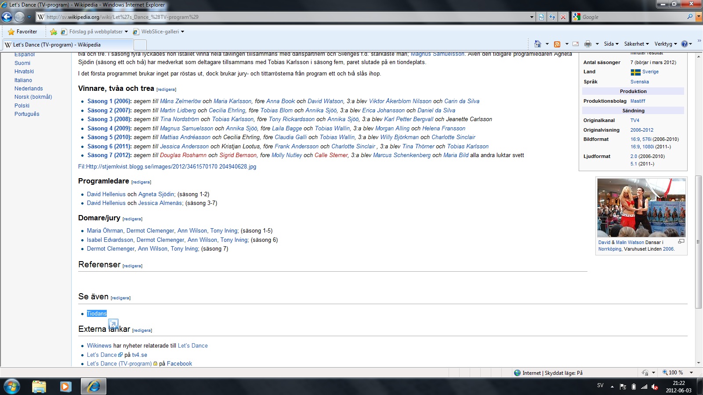Print the page with the printer icon
This screenshot has width=703, height=395.
[588, 44]
